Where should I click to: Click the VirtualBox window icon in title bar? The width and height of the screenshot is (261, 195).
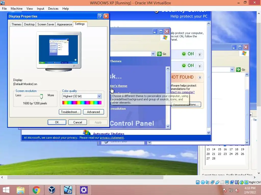[x=3, y=3]
